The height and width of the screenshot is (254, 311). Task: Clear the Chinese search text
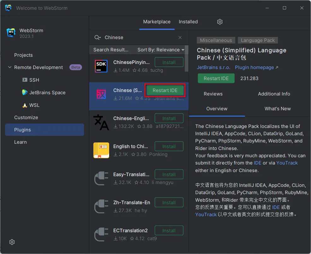click(180, 38)
